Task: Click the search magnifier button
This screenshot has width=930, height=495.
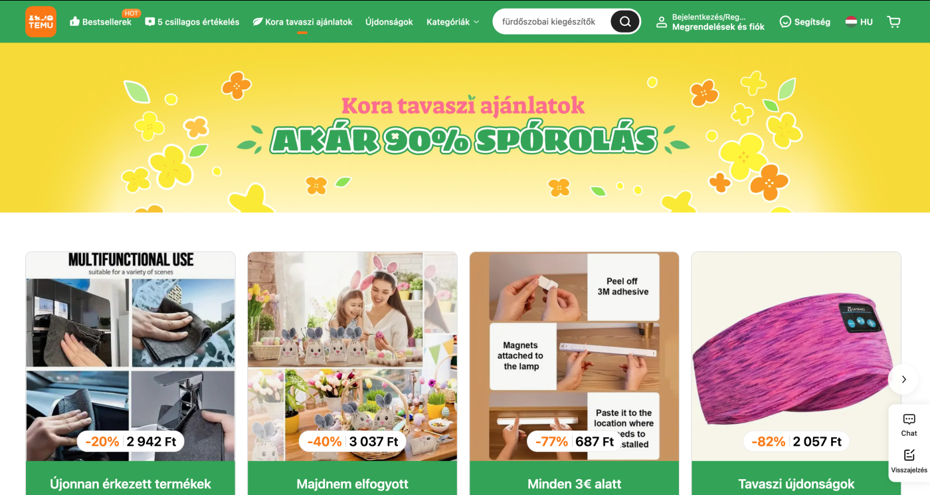Action: coord(625,21)
